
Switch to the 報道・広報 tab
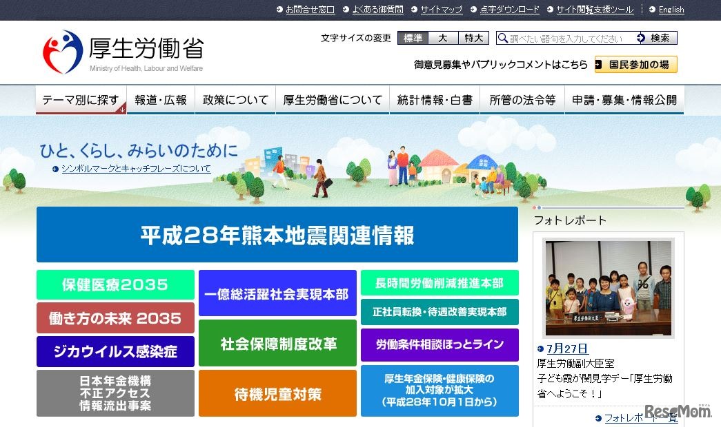160,98
